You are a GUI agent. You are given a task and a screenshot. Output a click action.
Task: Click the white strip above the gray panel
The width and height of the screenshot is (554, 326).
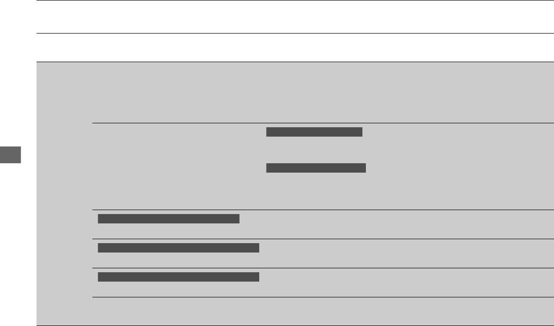(295, 48)
